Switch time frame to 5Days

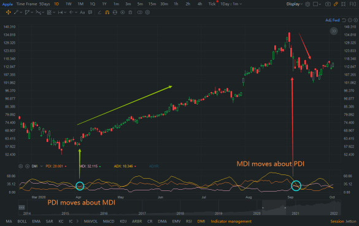pyautogui.click(x=44, y=4)
